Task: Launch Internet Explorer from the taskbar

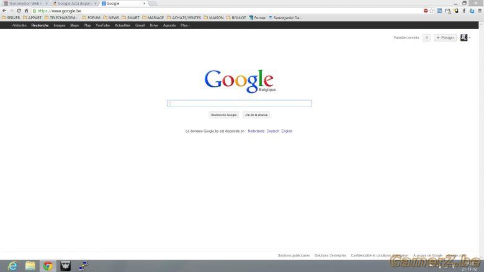Action: point(12,266)
